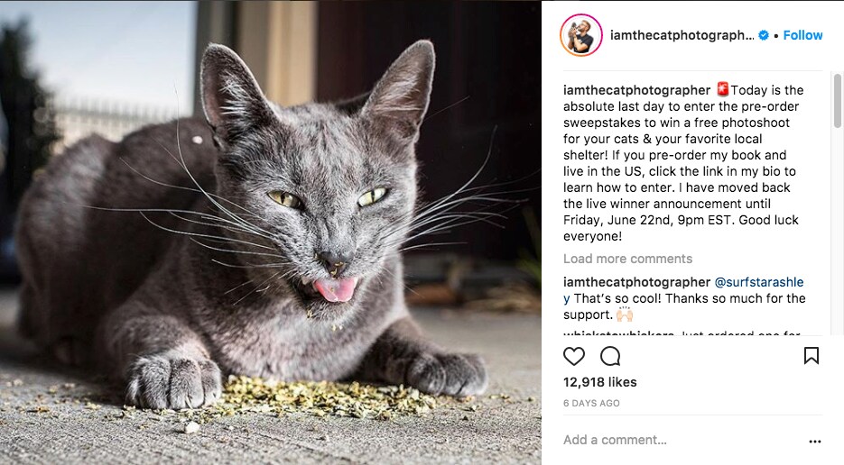844x465 pixels.
Task: Expand Load more comments
Action: point(627,259)
